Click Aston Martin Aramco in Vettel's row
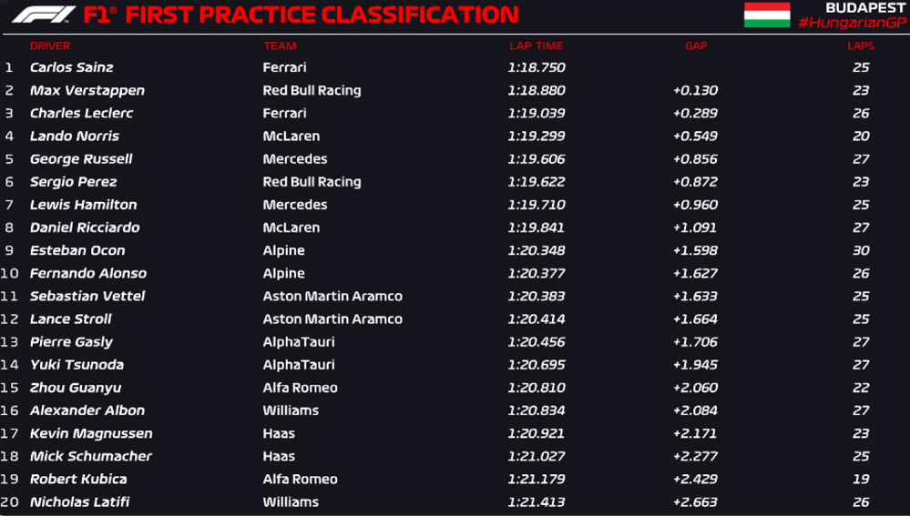The image size is (910, 516). tap(332, 297)
